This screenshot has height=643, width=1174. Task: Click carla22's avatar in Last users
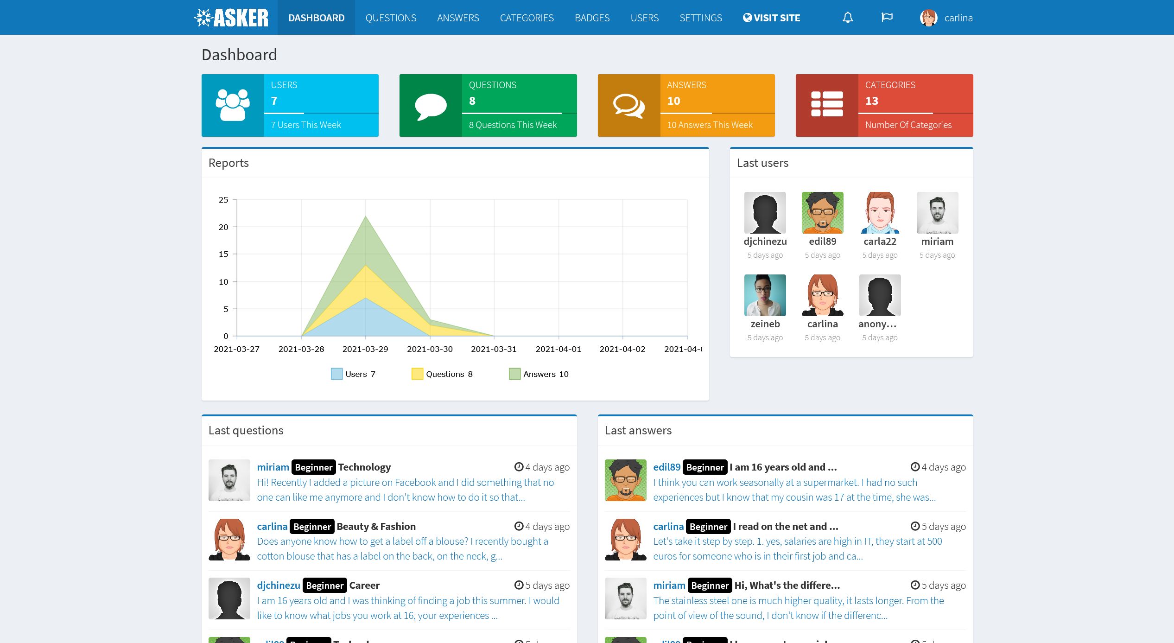tap(880, 213)
